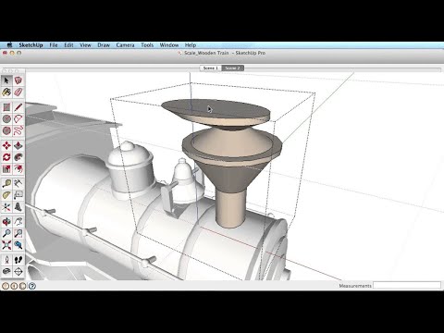The width and height of the screenshot is (444, 333).
Task: Open the Window menu
Action: click(x=169, y=45)
